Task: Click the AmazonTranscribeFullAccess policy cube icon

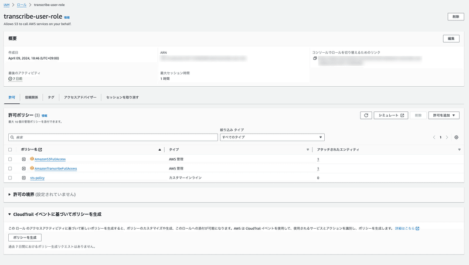Action: pyautogui.click(x=32, y=168)
